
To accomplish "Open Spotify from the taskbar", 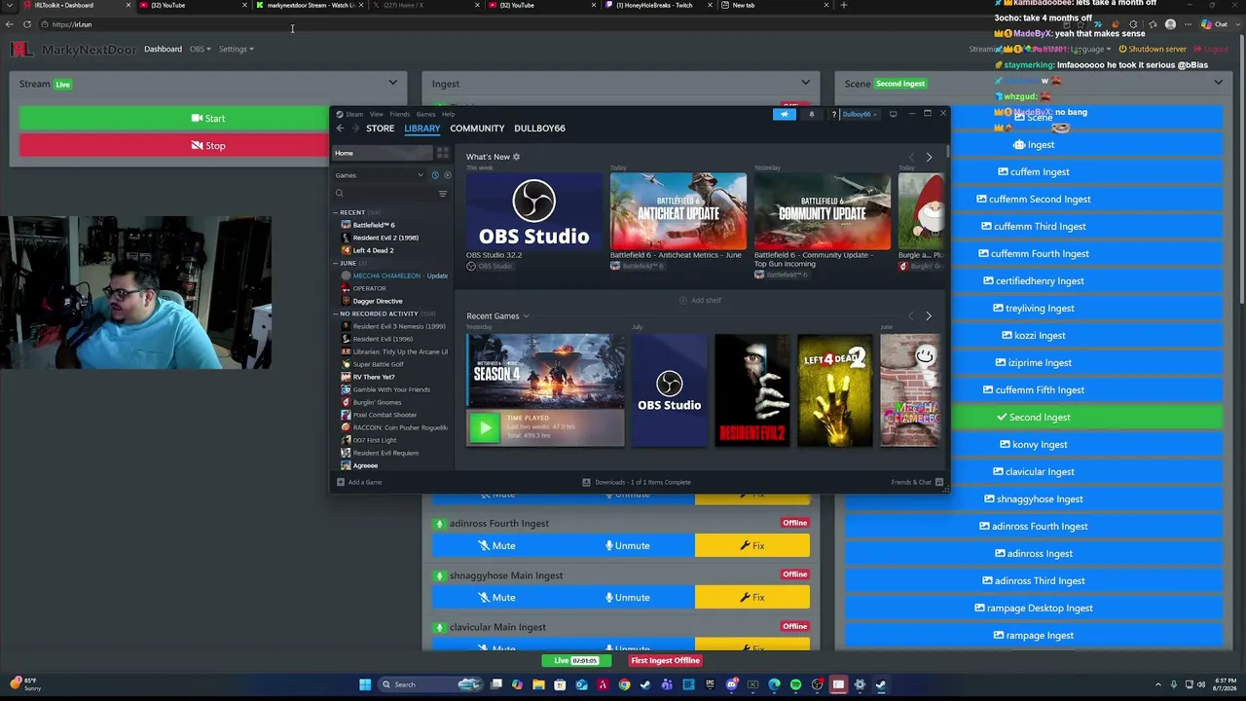I will [795, 684].
